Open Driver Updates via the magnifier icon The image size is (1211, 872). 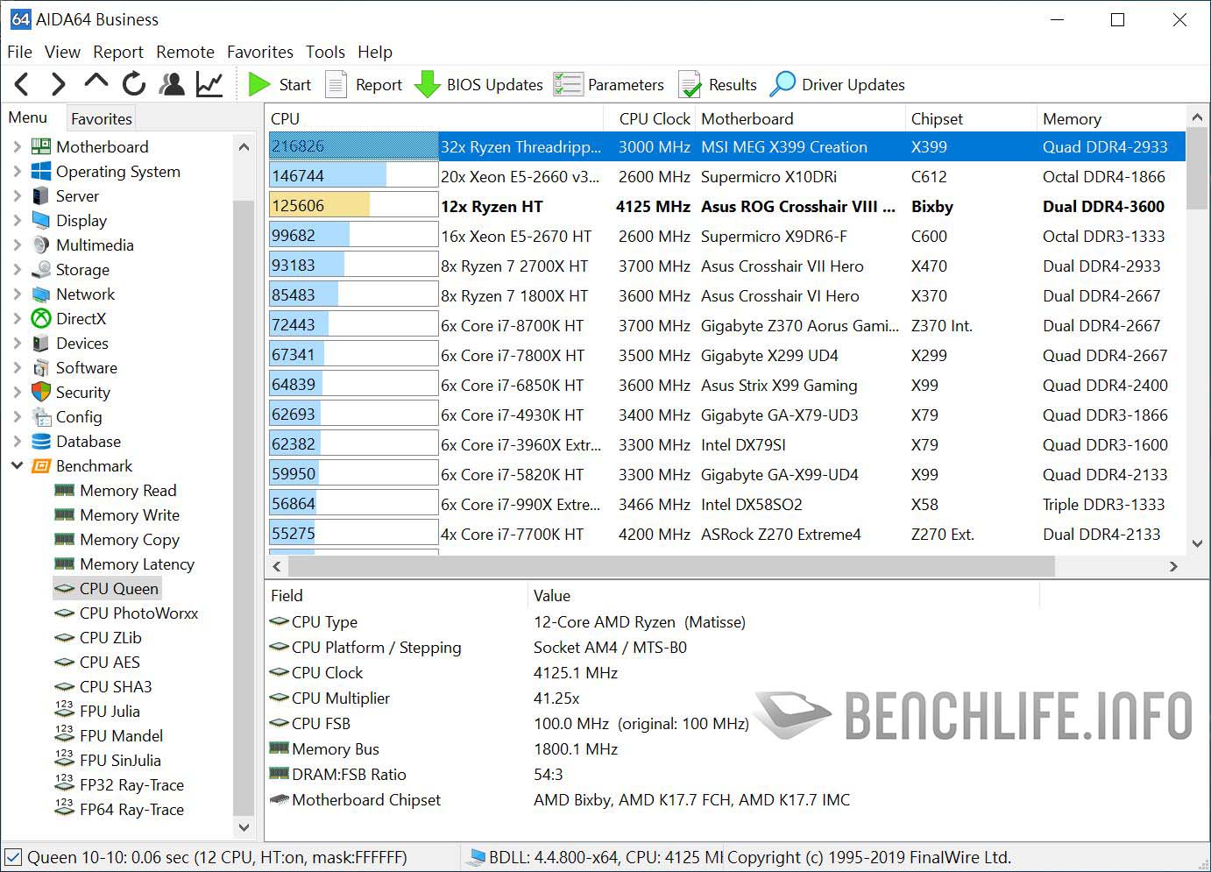point(783,84)
